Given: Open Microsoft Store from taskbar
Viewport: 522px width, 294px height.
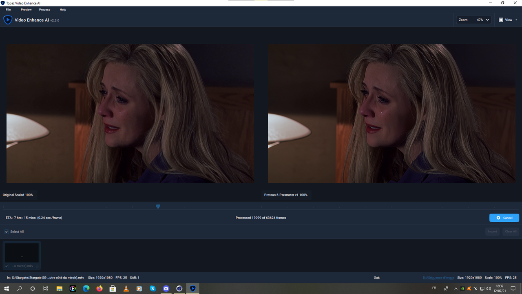Looking at the screenshot, I should [113, 289].
